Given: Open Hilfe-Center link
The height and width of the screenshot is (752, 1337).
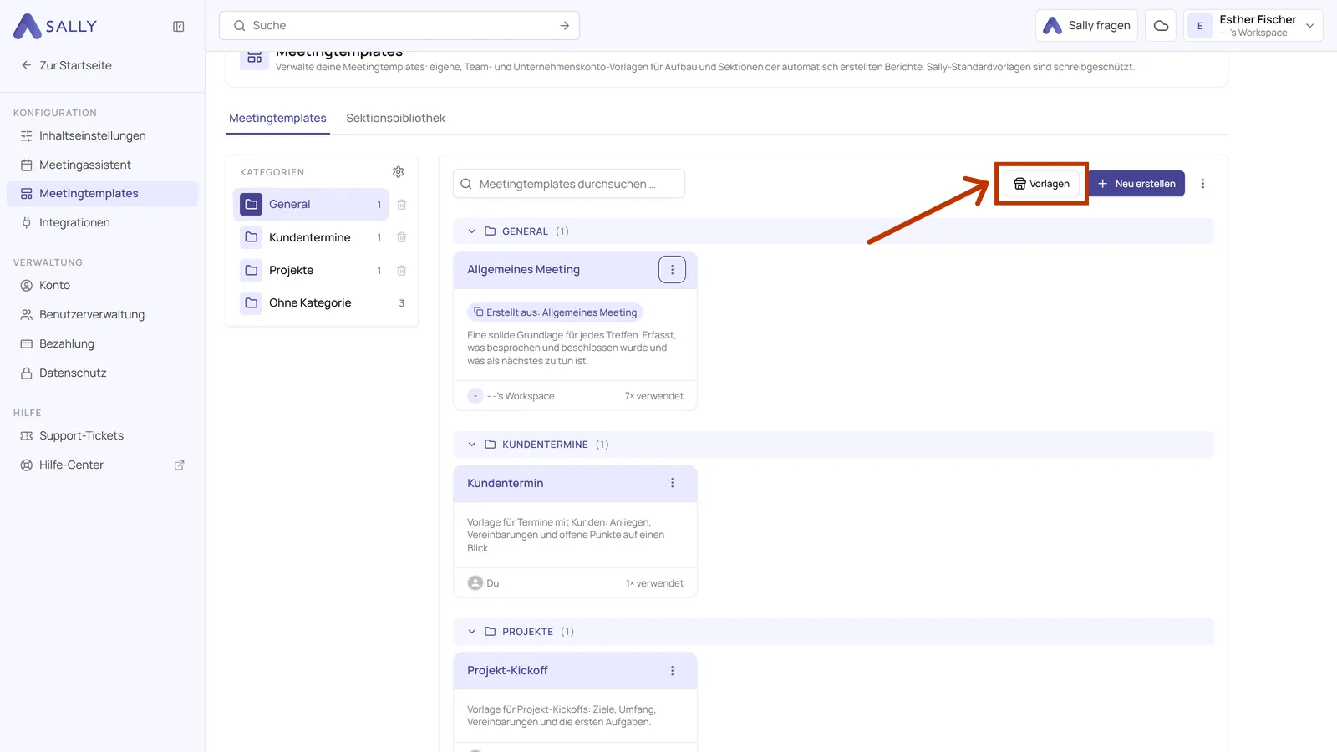Looking at the screenshot, I should [102, 465].
